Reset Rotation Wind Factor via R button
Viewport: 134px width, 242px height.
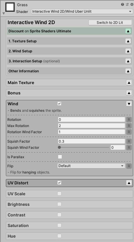coord(129,132)
